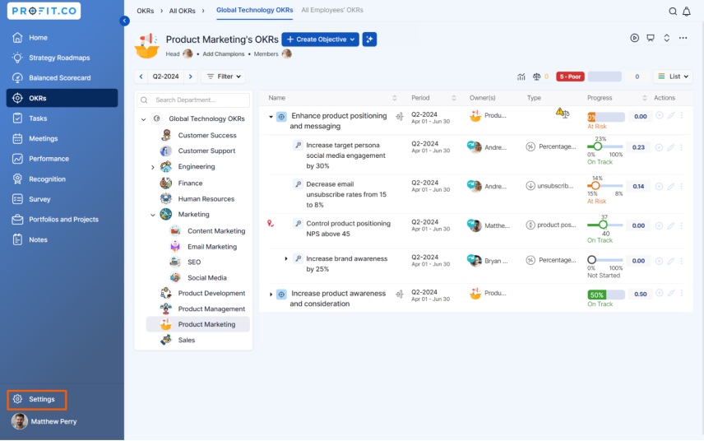Select Finance department
Image resolution: width=704 pixels, height=441 pixels.
pos(190,183)
